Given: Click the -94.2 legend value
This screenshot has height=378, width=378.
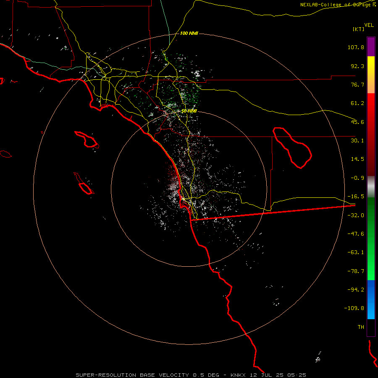Looking at the screenshot, I should (x=356, y=289).
